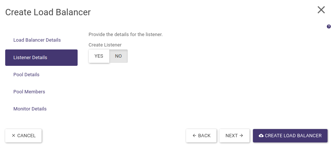The image size is (332, 148).
Task: Go back with the BACK button
Action: 201,136
